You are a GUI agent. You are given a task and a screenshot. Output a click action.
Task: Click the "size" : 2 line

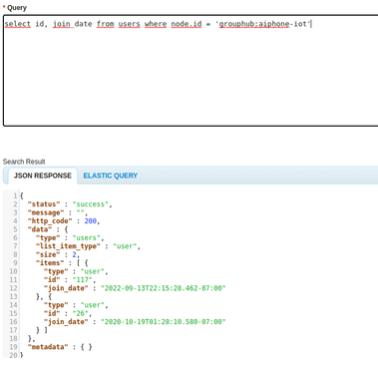[58, 254]
